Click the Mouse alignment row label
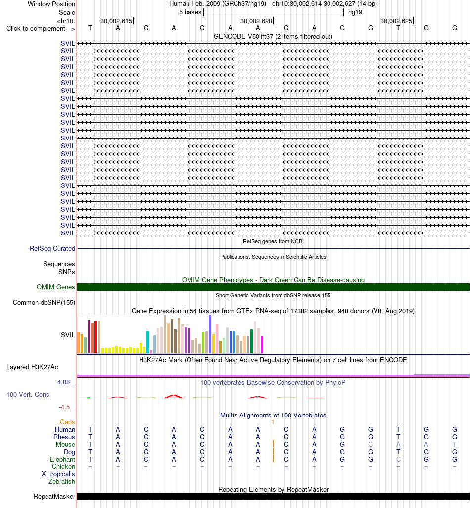The image size is (470, 508). point(65,445)
